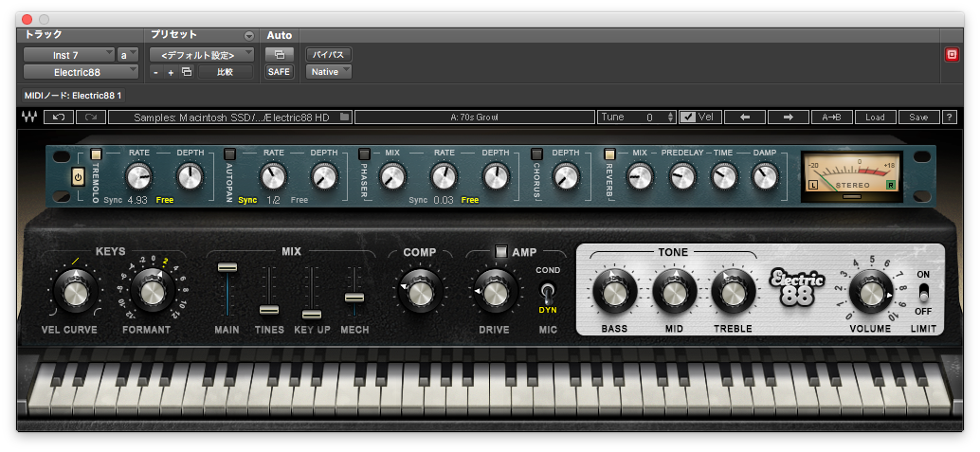The width and height of the screenshot is (980, 452).
Task: Click the KEY UP mix fader
Action: pyautogui.click(x=311, y=315)
